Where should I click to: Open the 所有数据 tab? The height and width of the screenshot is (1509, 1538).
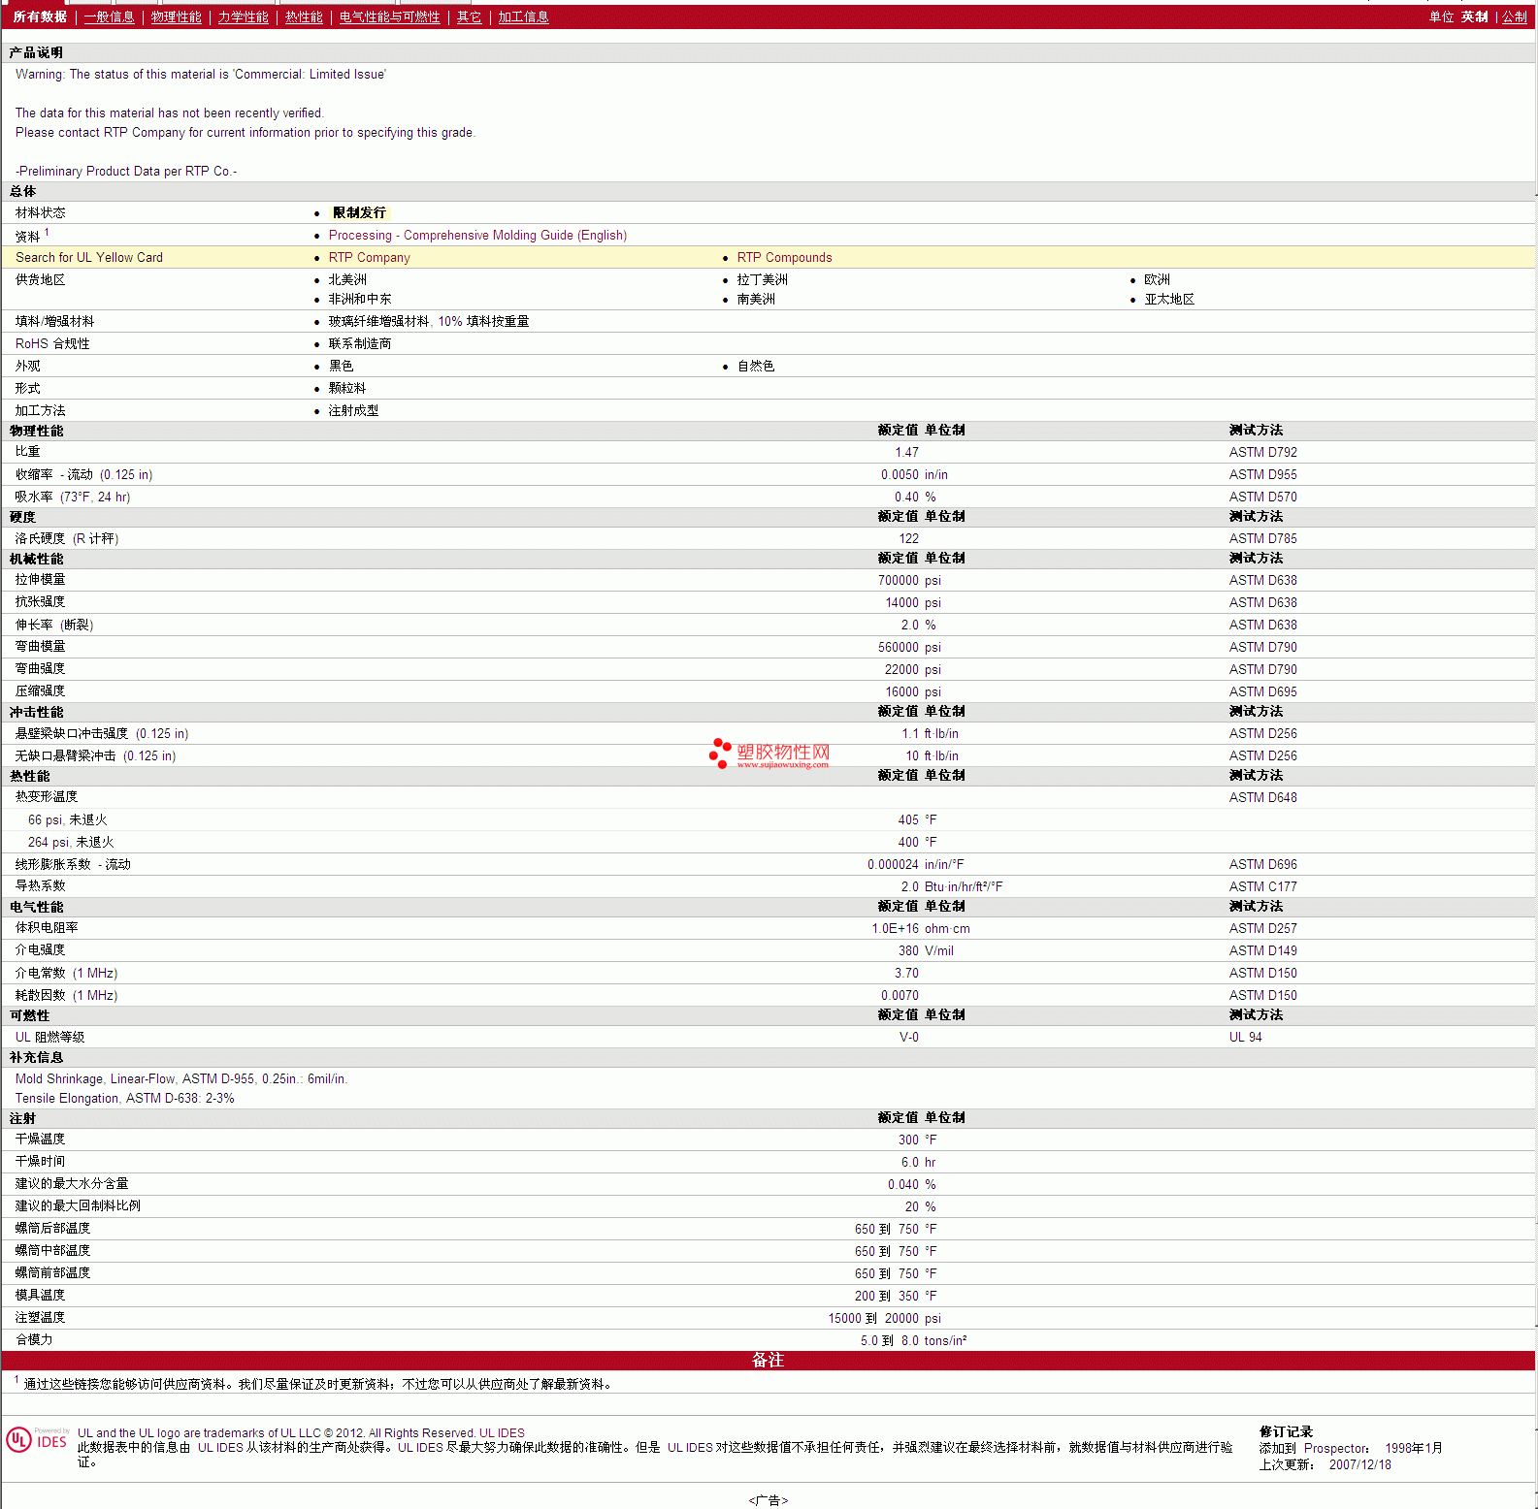tap(40, 16)
